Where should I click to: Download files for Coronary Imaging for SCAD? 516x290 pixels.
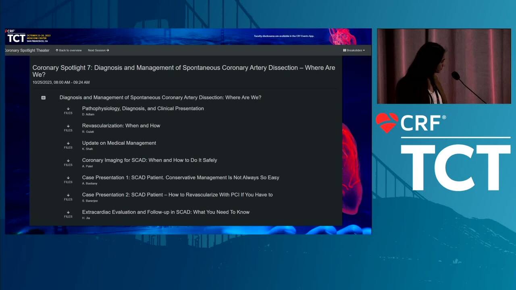[68, 163]
